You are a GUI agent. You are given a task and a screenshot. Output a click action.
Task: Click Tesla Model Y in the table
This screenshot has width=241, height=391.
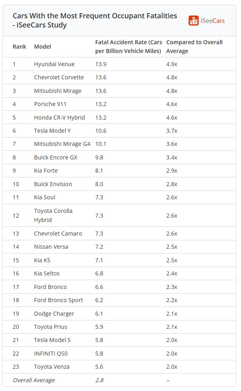tap(52, 131)
